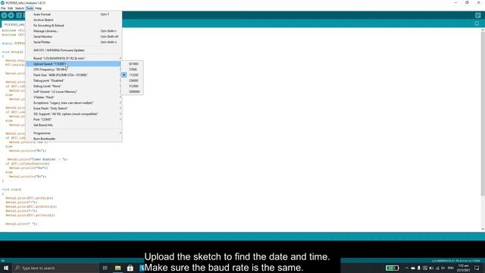The height and width of the screenshot is (273, 485).
Task: Click the New sketch toolbar icon
Action: pos(19,15)
